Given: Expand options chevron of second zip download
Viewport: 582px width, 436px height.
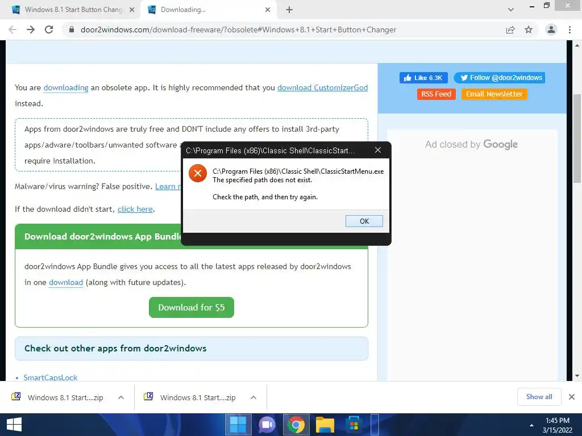Looking at the screenshot, I should pos(253,397).
